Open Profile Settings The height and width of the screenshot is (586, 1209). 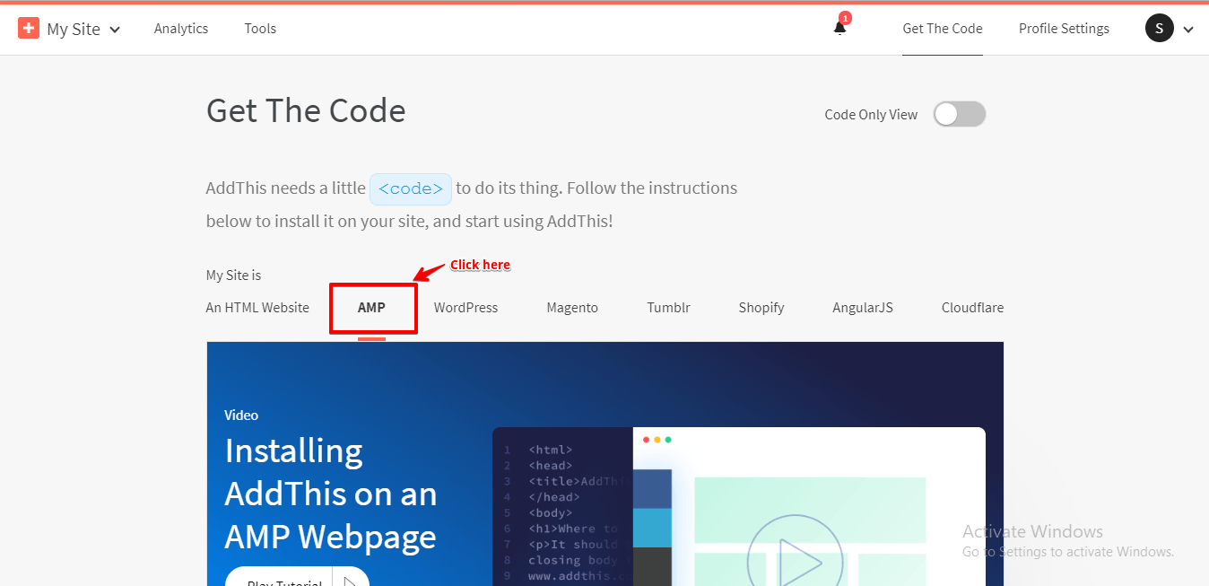coord(1064,29)
